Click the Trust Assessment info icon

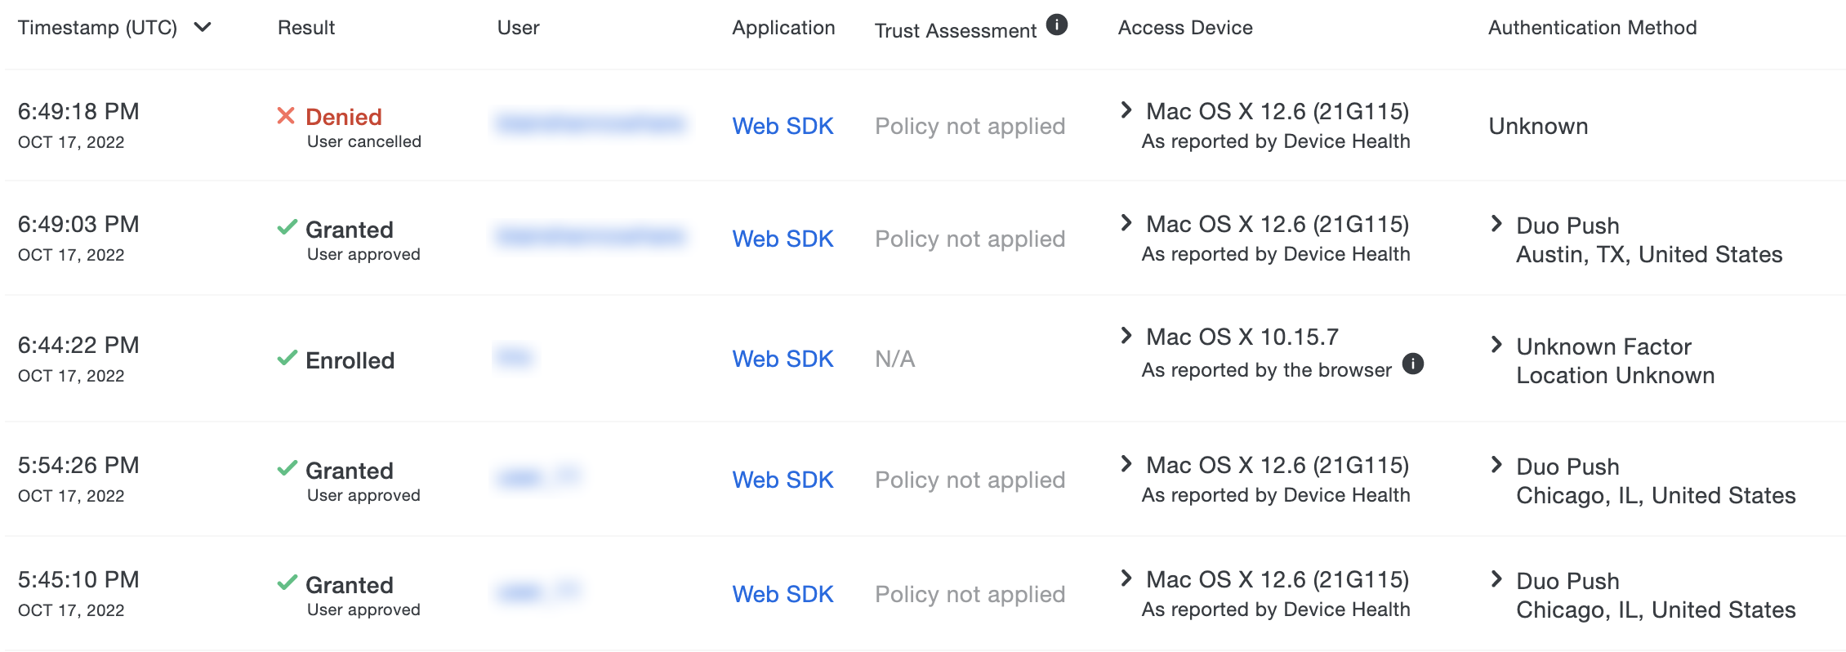1057,25
